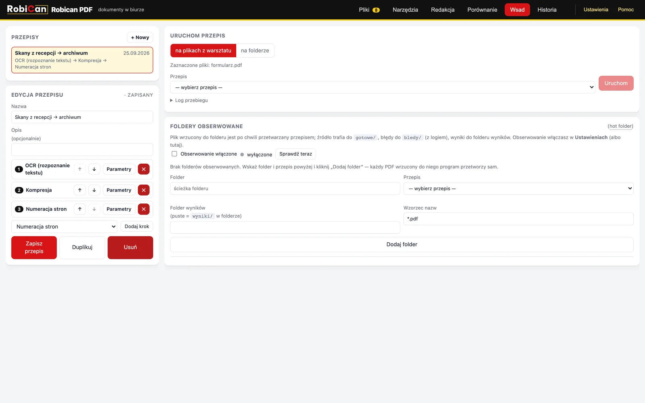Switch to na folderze mode
645x403 pixels.
pyautogui.click(x=255, y=50)
